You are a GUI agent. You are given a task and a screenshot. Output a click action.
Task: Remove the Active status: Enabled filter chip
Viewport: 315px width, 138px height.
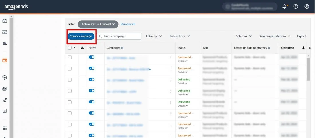[113, 24]
